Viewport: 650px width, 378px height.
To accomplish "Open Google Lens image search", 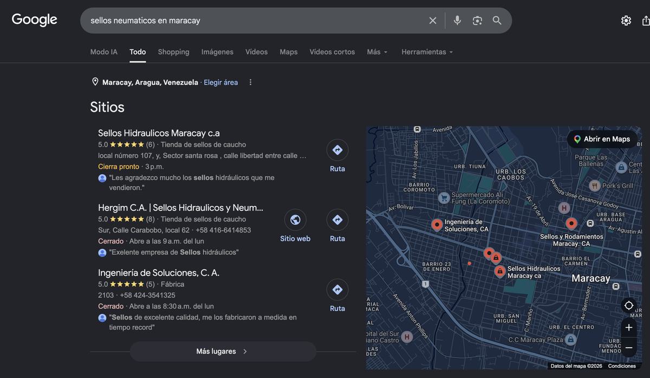I will [477, 21].
